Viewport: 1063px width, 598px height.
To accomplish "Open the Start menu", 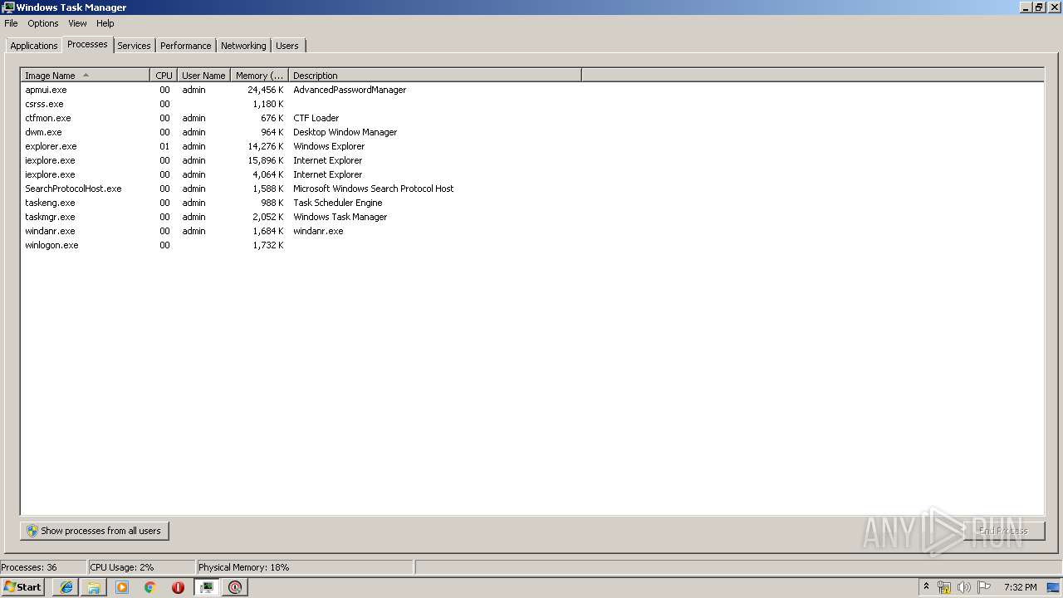I will [22, 587].
